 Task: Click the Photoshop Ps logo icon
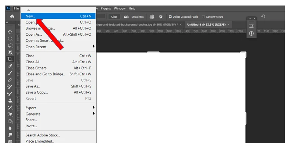[8, 8]
